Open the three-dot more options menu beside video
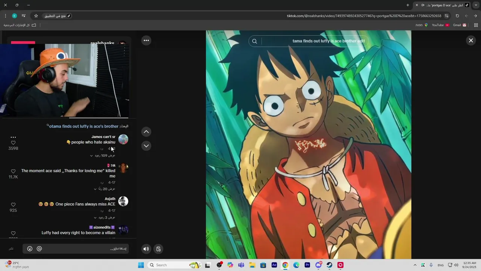The image size is (481, 271). [146, 40]
